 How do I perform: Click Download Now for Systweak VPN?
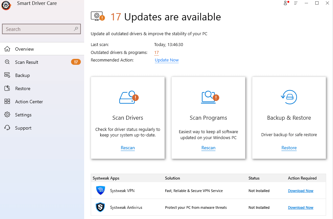pyautogui.click(x=300, y=191)
